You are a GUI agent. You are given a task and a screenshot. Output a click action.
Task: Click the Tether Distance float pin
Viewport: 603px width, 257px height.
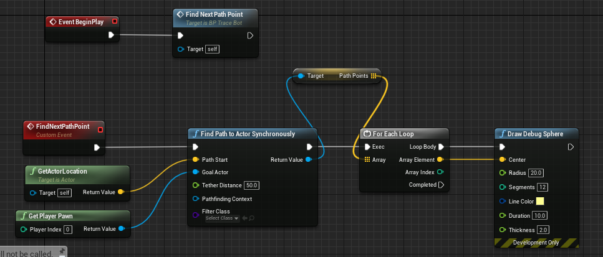point(195,185)
